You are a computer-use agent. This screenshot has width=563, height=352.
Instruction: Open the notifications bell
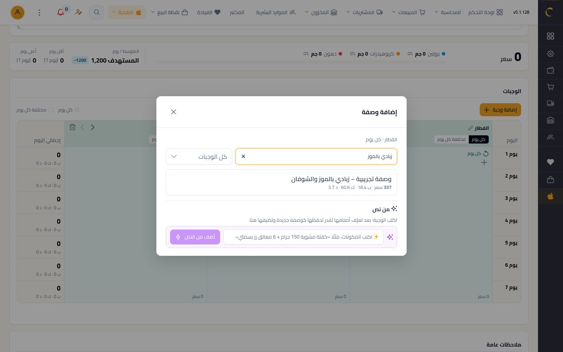[61, 12]
